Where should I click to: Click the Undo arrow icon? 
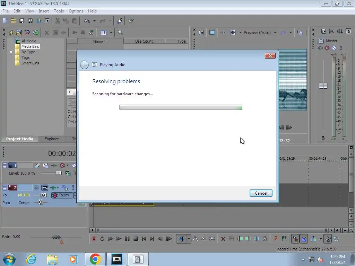coord(87,21)
